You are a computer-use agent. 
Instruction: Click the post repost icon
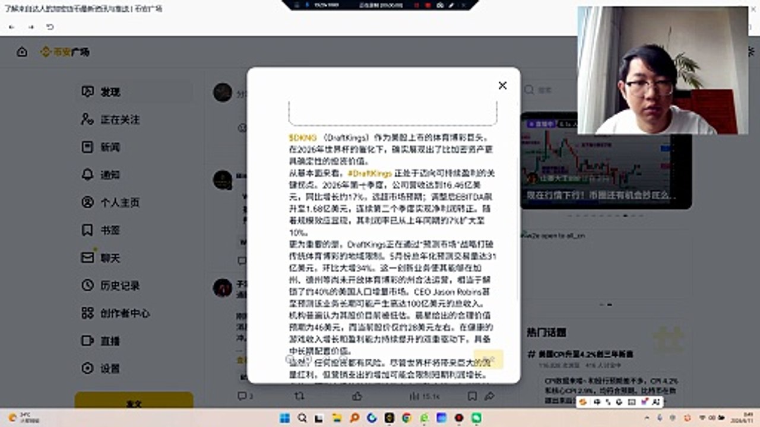[299, 396]
